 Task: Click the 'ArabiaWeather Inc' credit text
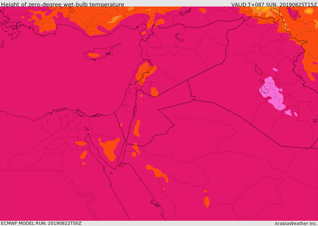(296, 224)
